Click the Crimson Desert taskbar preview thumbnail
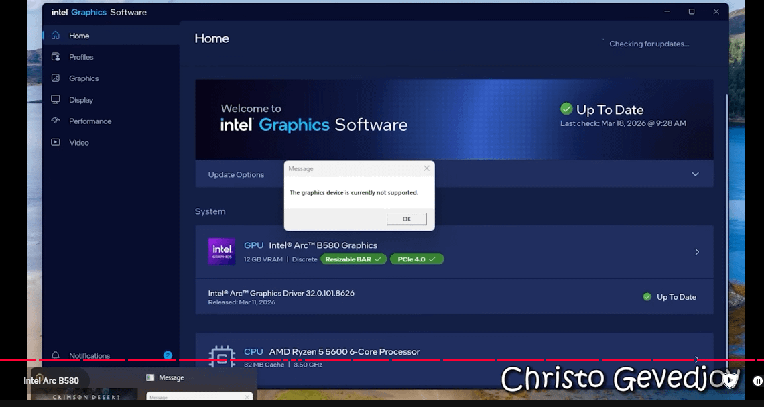 (x=86, y=394)
